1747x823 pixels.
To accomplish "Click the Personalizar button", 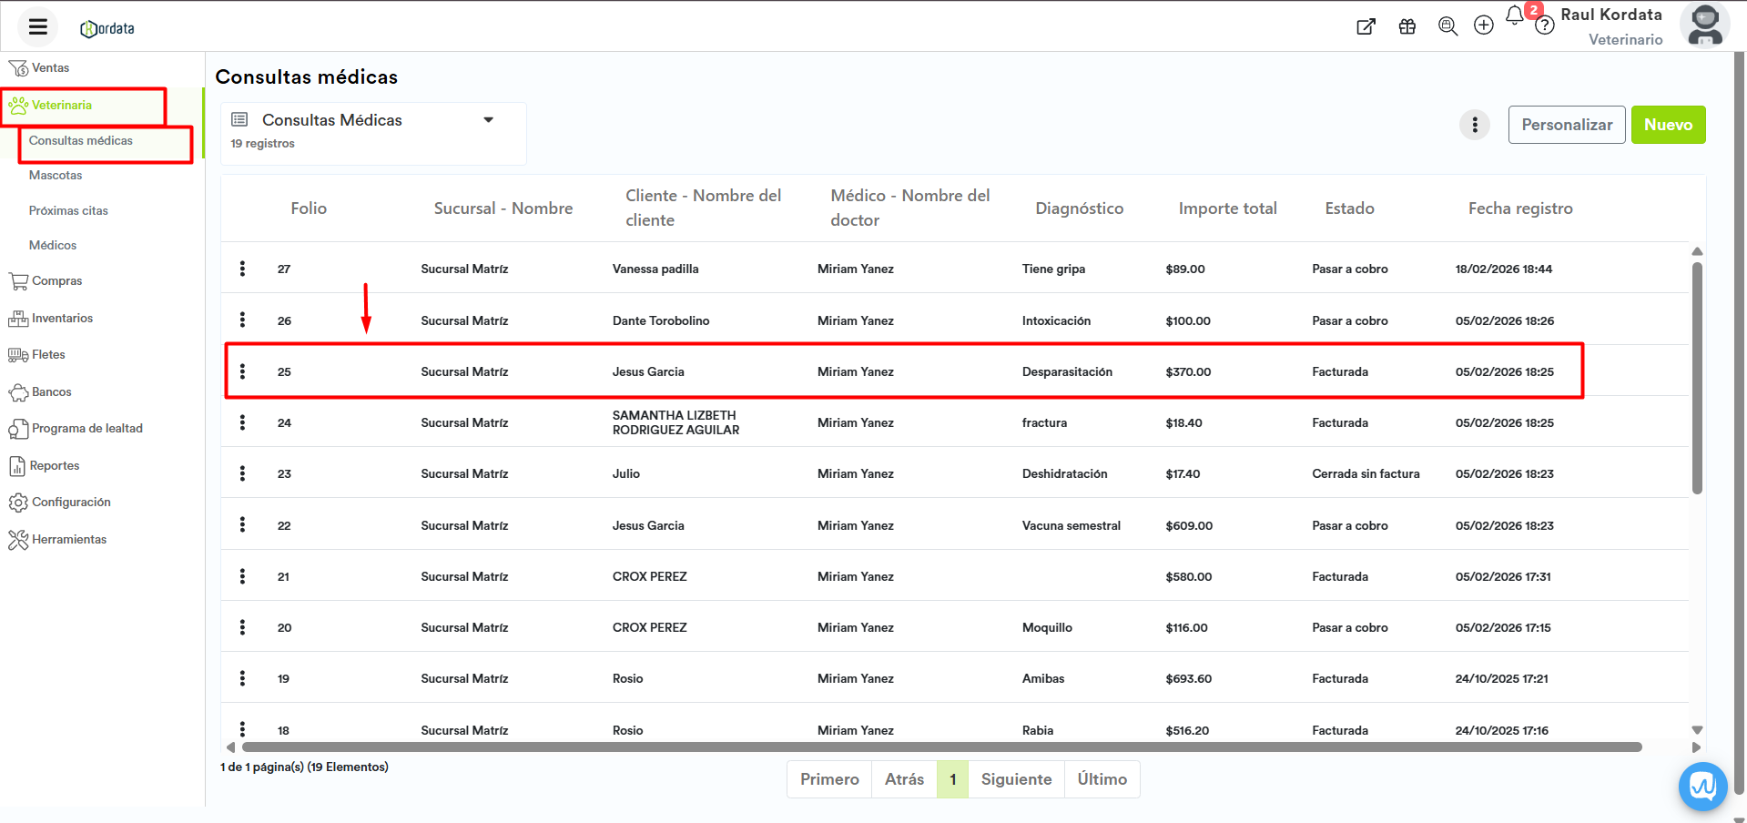I will click(x=1566, y=125).
